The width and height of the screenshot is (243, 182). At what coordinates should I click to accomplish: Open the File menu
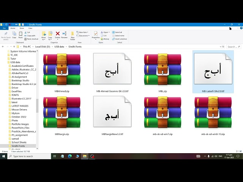4,28
